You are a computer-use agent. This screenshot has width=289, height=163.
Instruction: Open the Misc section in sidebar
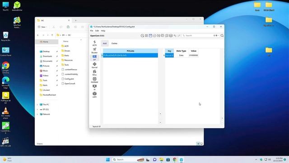94,73
